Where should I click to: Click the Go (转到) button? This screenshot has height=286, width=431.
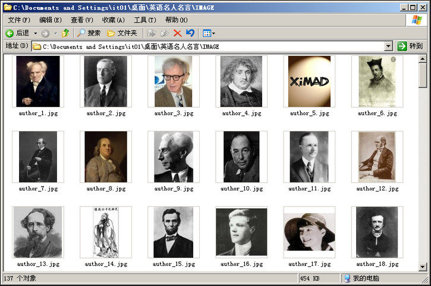click(x=410, y=46)
